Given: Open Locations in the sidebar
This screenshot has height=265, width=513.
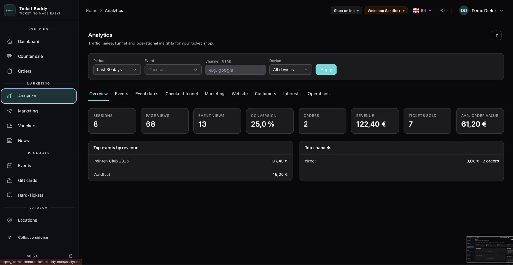Looking at the screenshot, I should coord(38,220).
